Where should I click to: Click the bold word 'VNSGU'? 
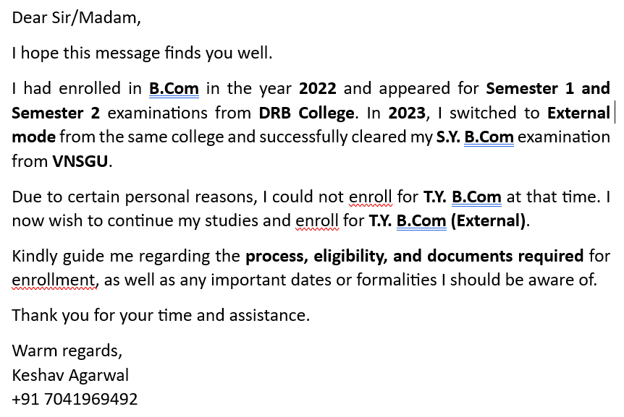[80, 161]
